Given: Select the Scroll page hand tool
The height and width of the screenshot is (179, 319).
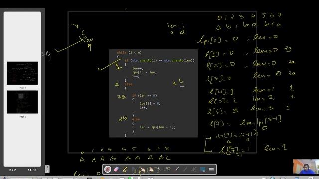Looking at the screenshot, I should pos(151,169).
